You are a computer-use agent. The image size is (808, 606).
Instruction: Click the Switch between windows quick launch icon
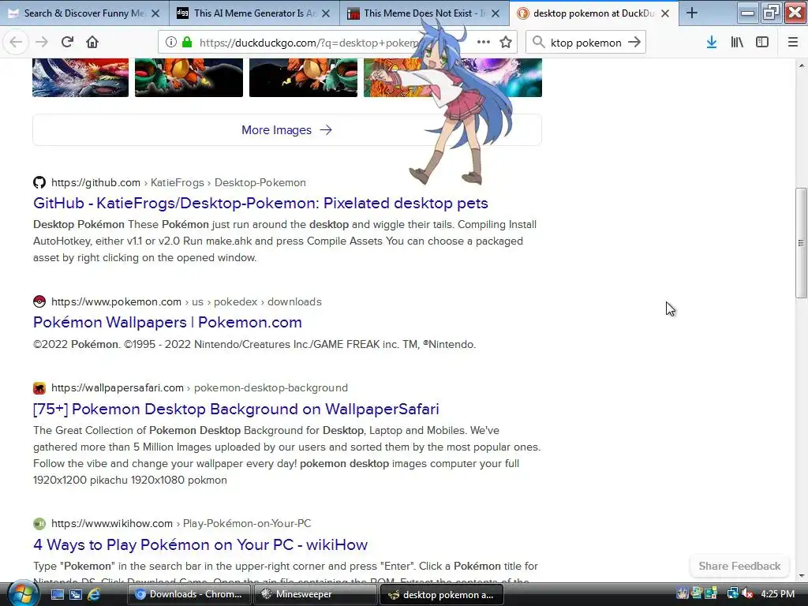click(x=75, y=594)
